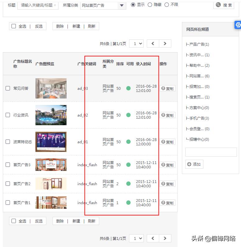Tick the checkbox for 首页广告2
The image size is (241, 247).
coord(8,184)
